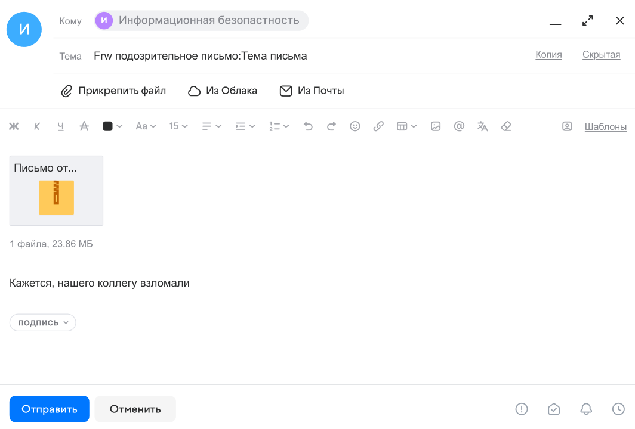Viewport: 635px width, 429px height.
Task: Click the translate text icon
Action: [483, 126]
